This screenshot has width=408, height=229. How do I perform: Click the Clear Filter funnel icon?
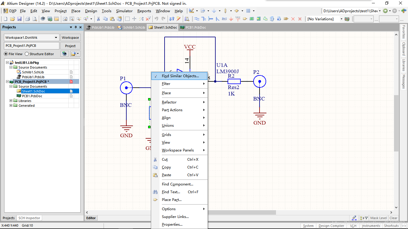148,19
